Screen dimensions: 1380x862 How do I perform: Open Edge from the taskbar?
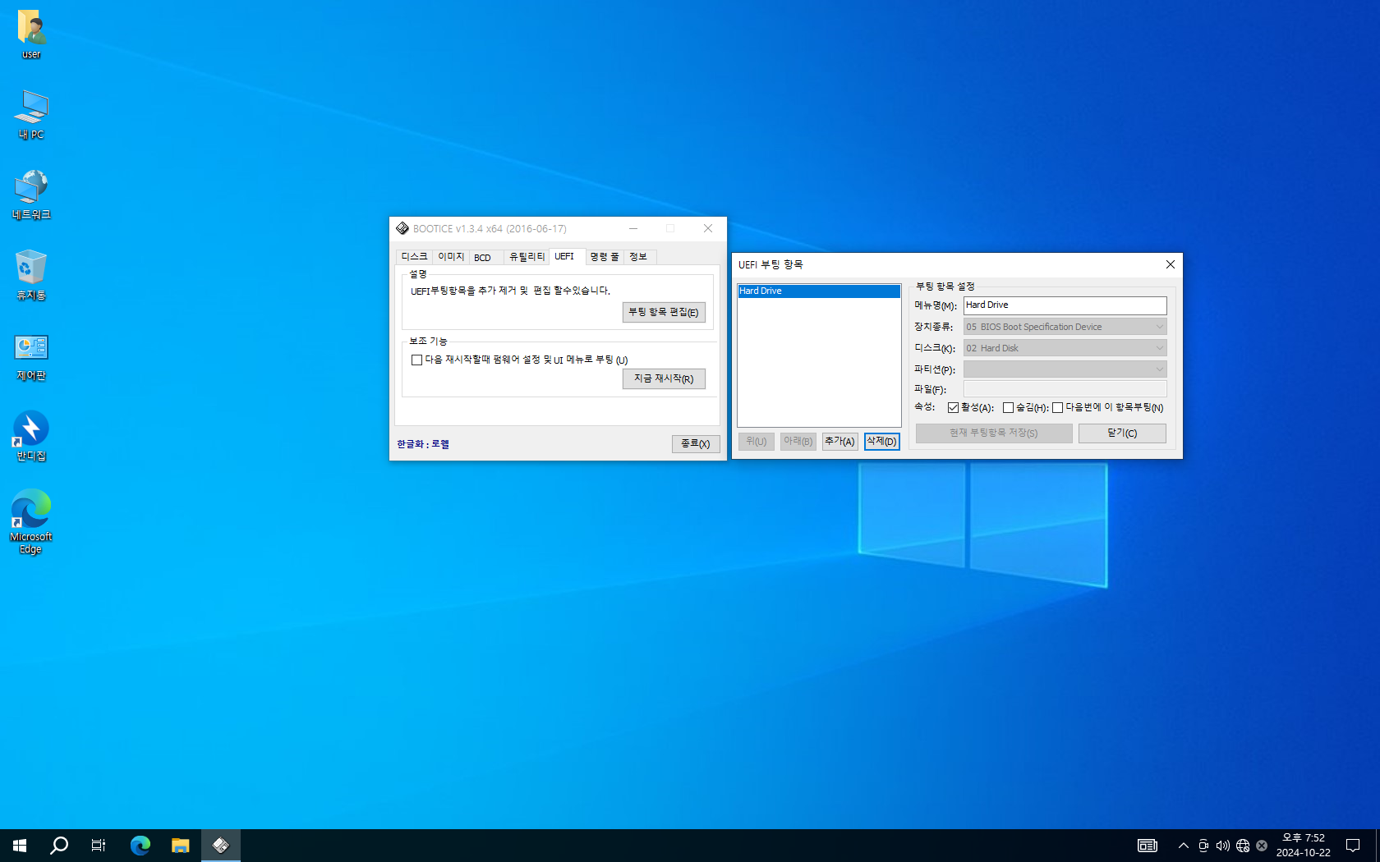point(140,846)
